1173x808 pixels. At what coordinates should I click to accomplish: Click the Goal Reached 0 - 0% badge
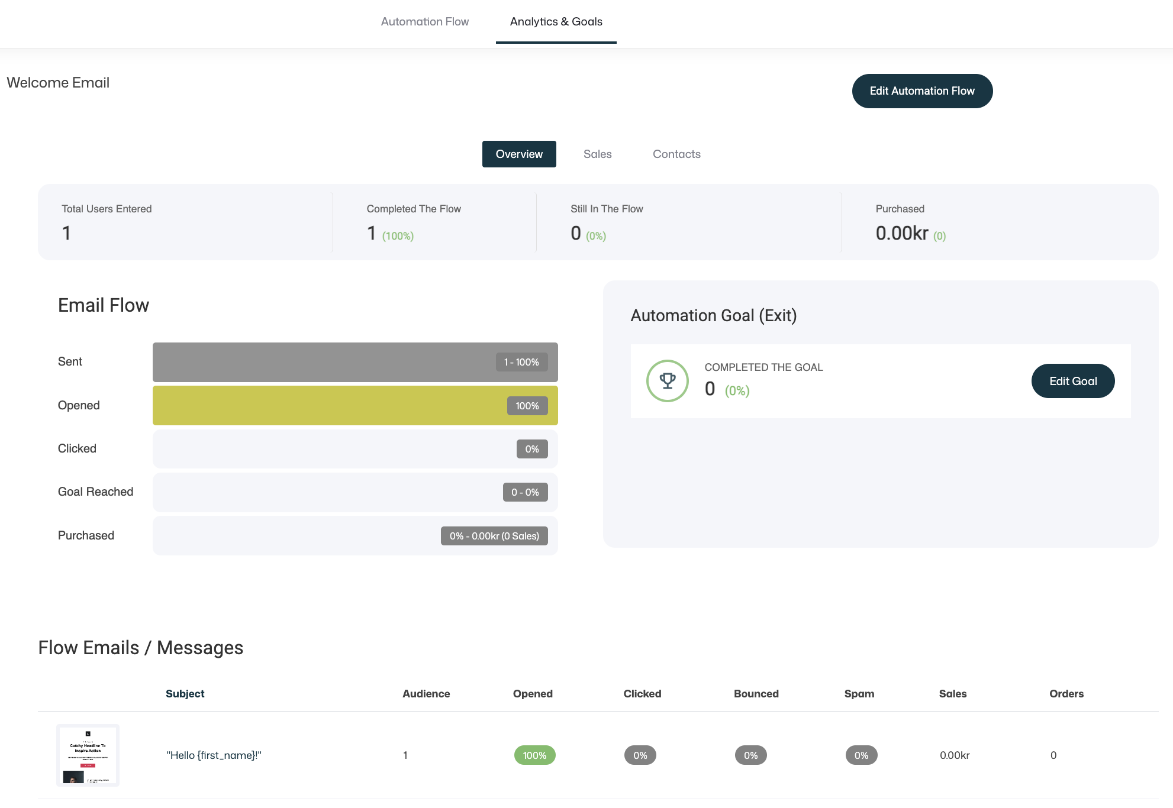525,492
